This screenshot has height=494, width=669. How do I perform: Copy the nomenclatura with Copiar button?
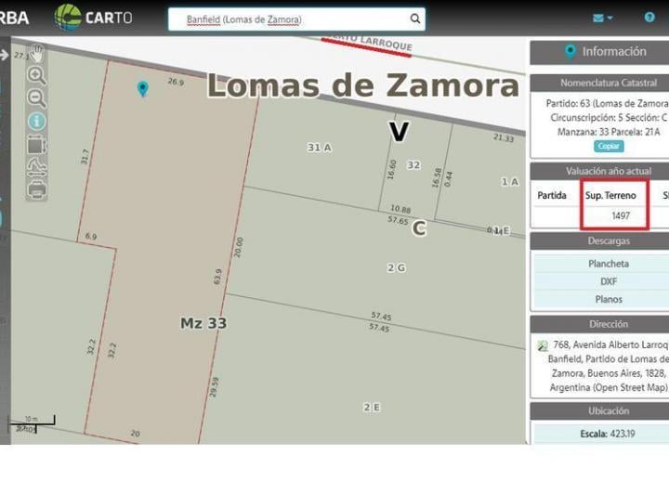tap(609, 146)
